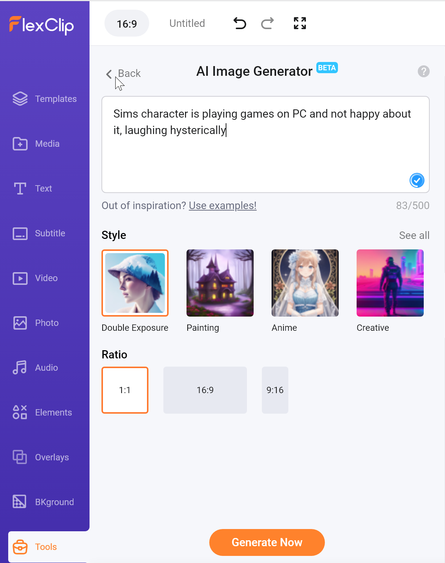Redo the last action
Screen dimensions: 445x563
pyautogui.click(x=267, y=24)
